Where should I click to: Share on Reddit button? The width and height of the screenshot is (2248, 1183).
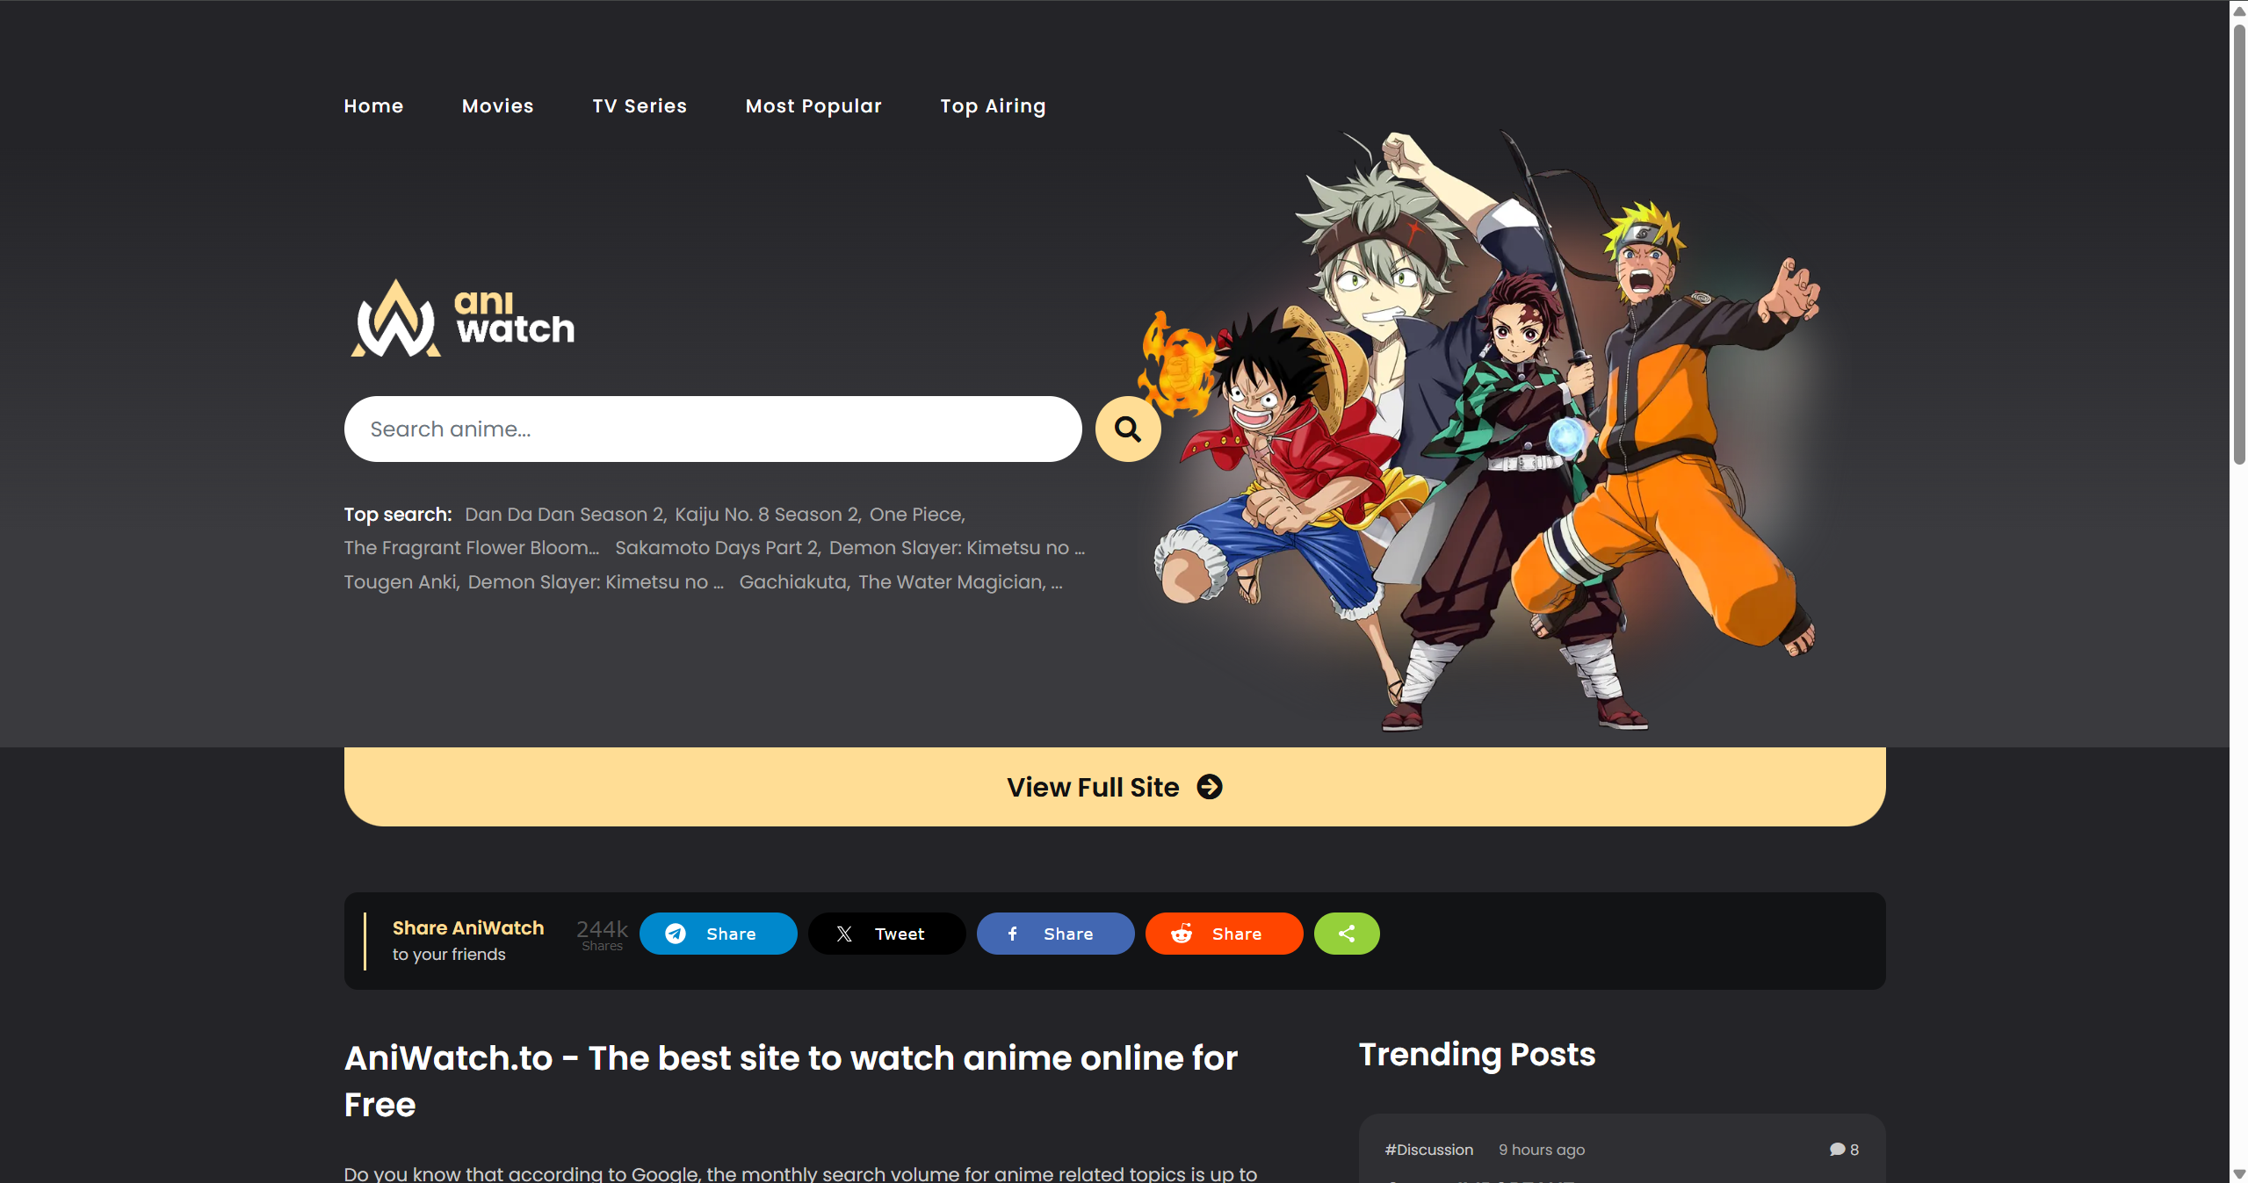pyautogui.click(x=1224, y=934)
